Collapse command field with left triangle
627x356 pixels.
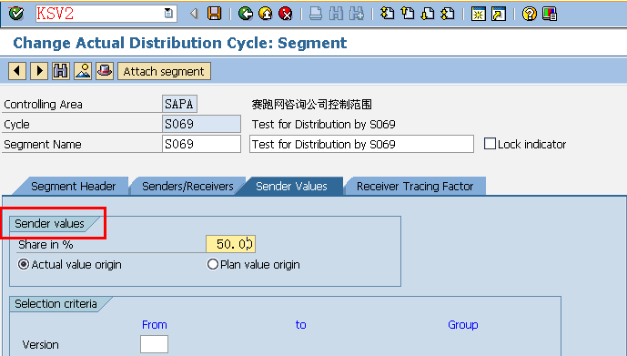194,14
